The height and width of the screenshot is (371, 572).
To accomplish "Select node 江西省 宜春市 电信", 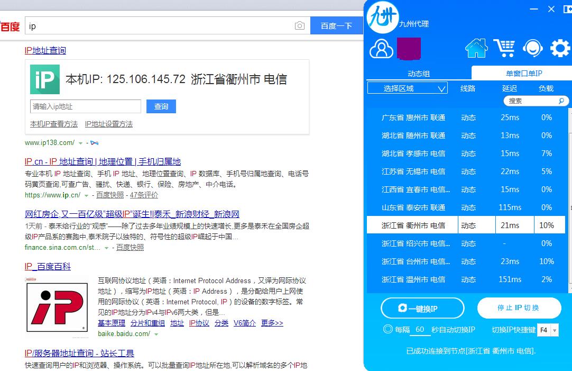I will click(x=466, y=189).
